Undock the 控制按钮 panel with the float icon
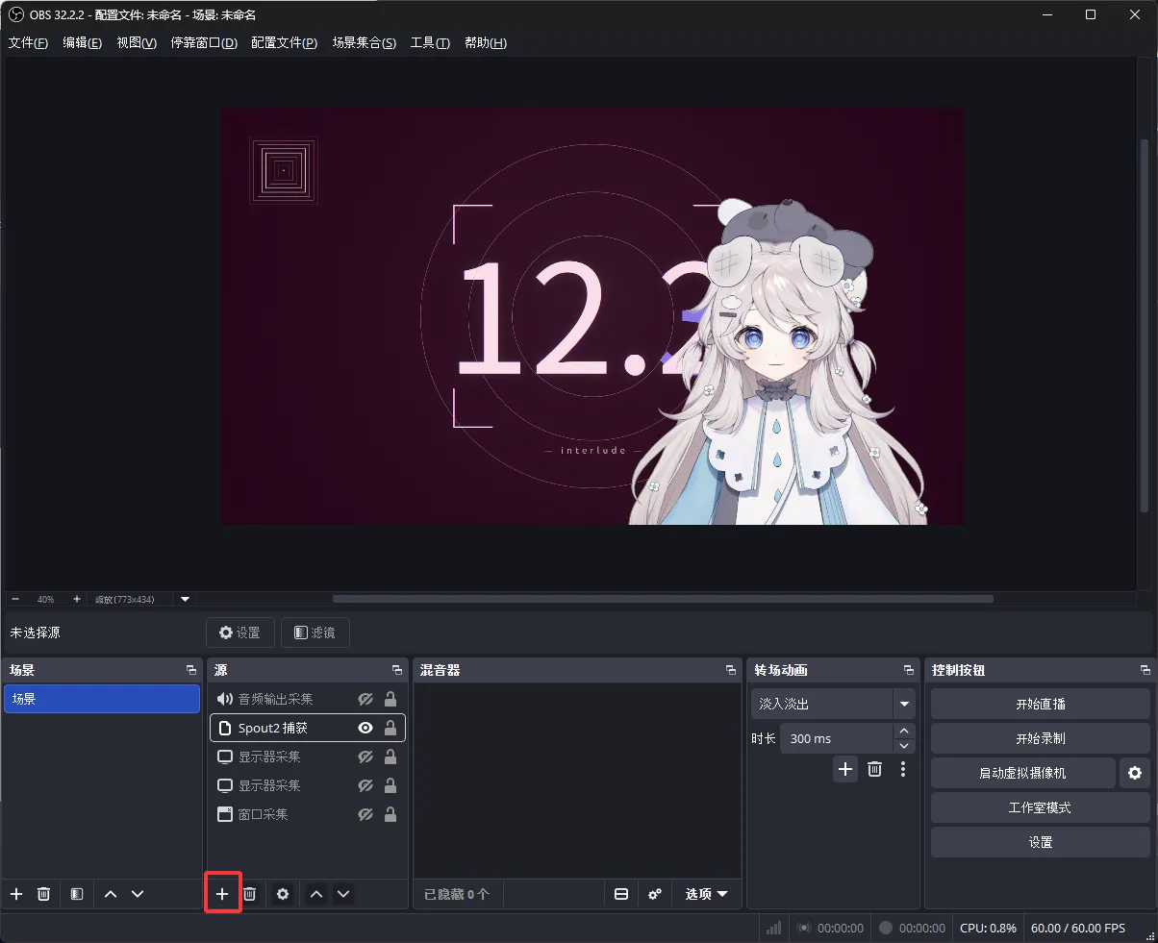 1145,670
